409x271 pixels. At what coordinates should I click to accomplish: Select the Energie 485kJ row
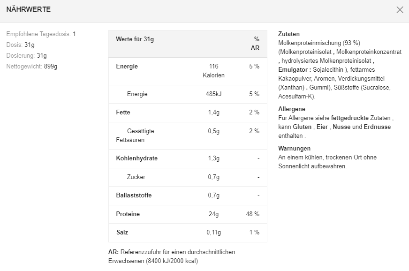pos(188,94)
